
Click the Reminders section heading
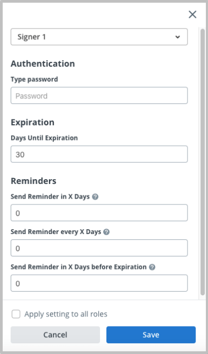[34, 181]
